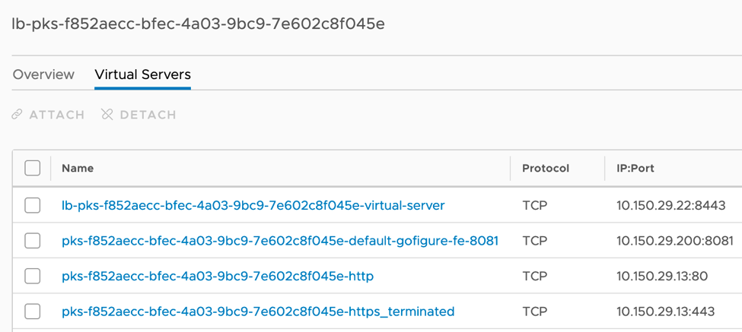Select the default-gofigure-fe-8081 row checkbox
The height and width of the screenshot is (332, 742).
pyautogui.click(x=32, y=241)
